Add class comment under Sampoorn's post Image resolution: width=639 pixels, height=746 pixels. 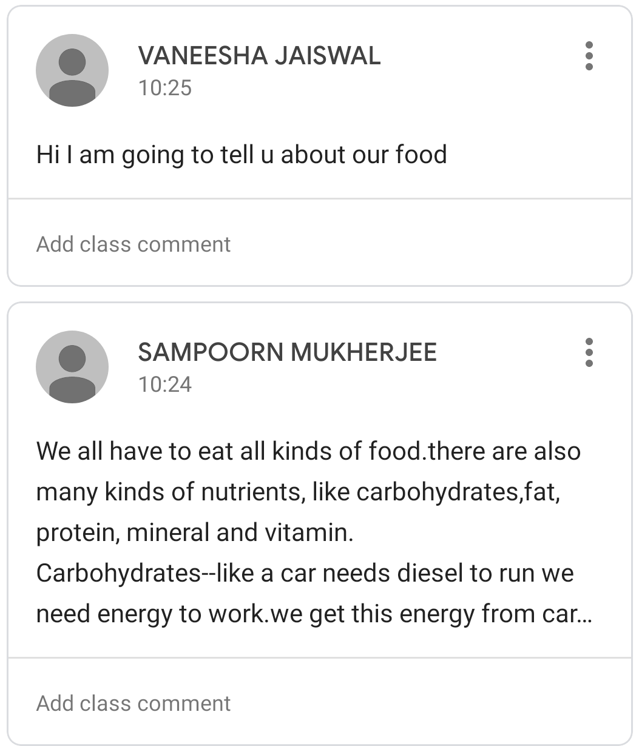[x=134, y=703]
